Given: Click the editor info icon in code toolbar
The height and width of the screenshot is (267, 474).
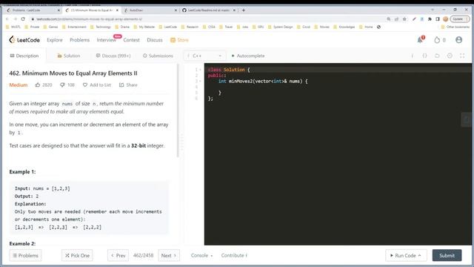Looking at the screenshot, I should (413, 56).
